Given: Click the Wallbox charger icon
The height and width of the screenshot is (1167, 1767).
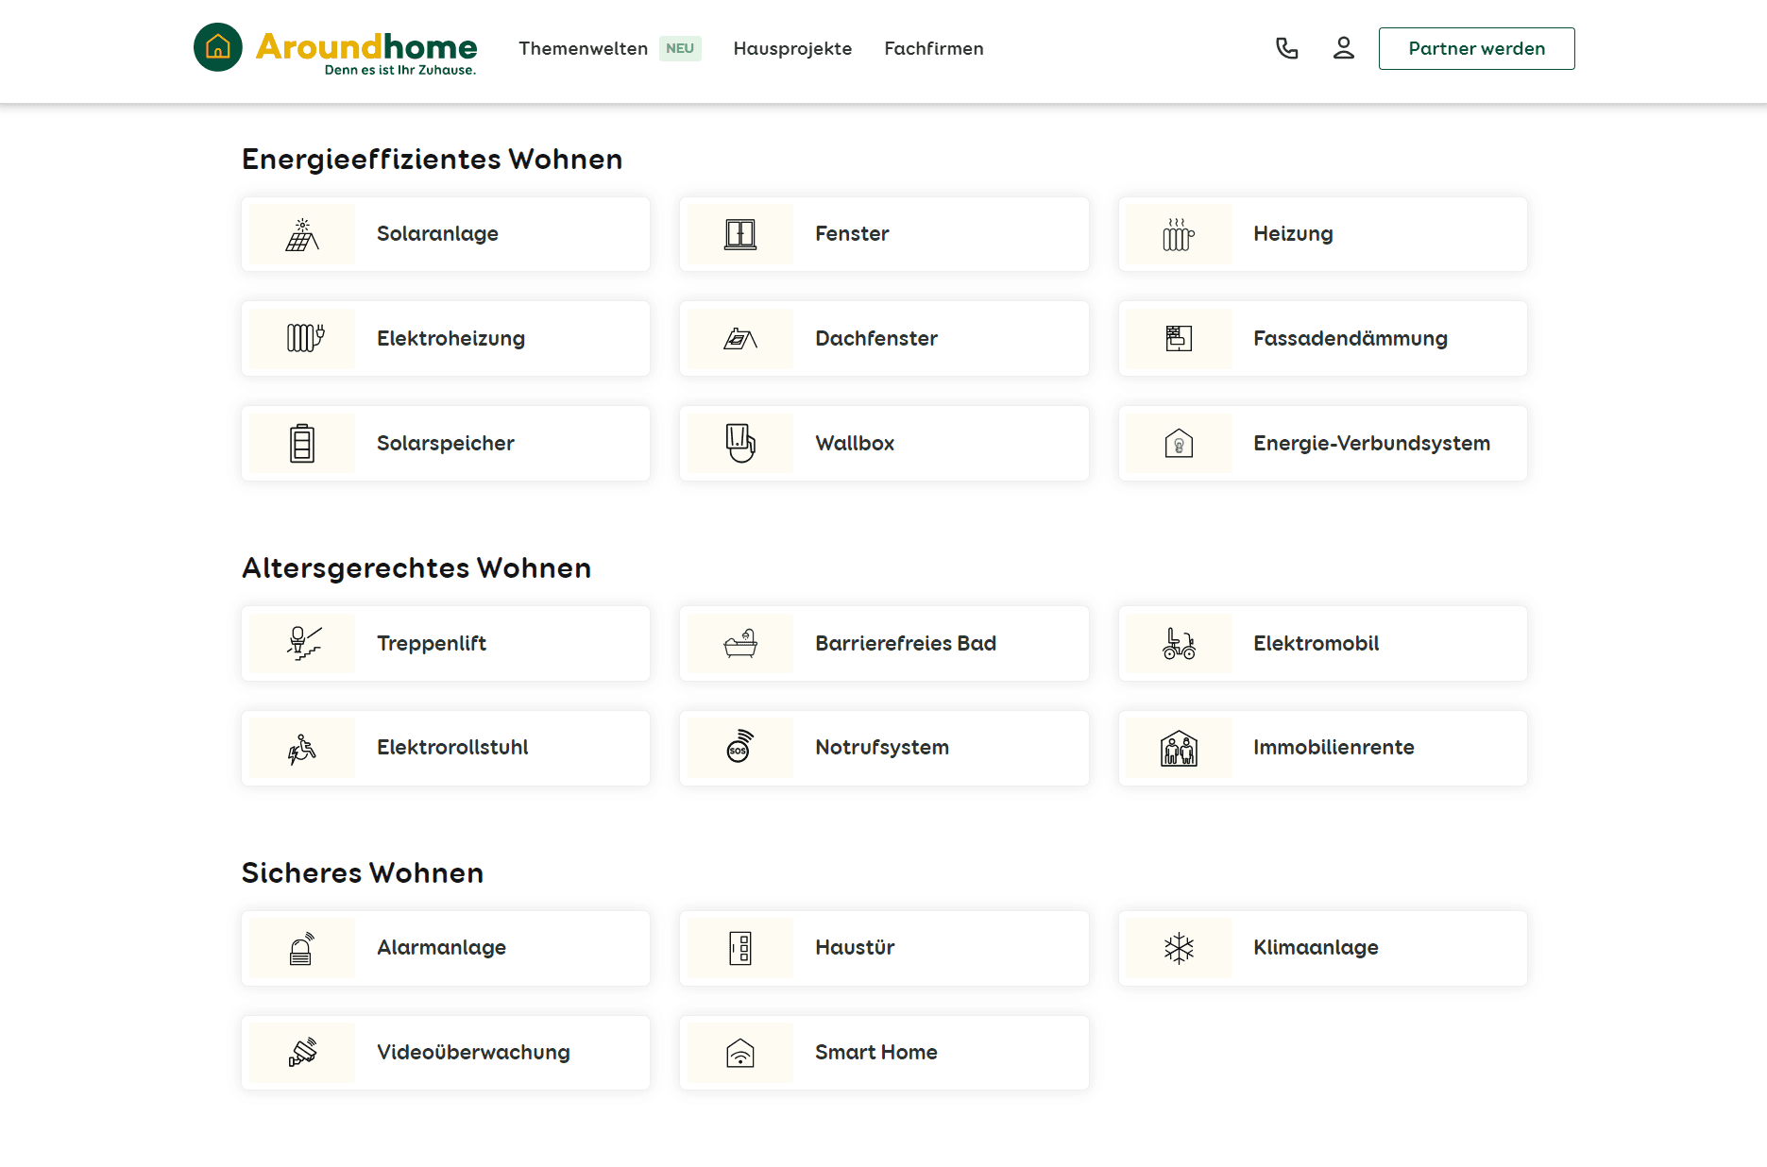Looking at the screenshot, I should (x=740, y=443).
